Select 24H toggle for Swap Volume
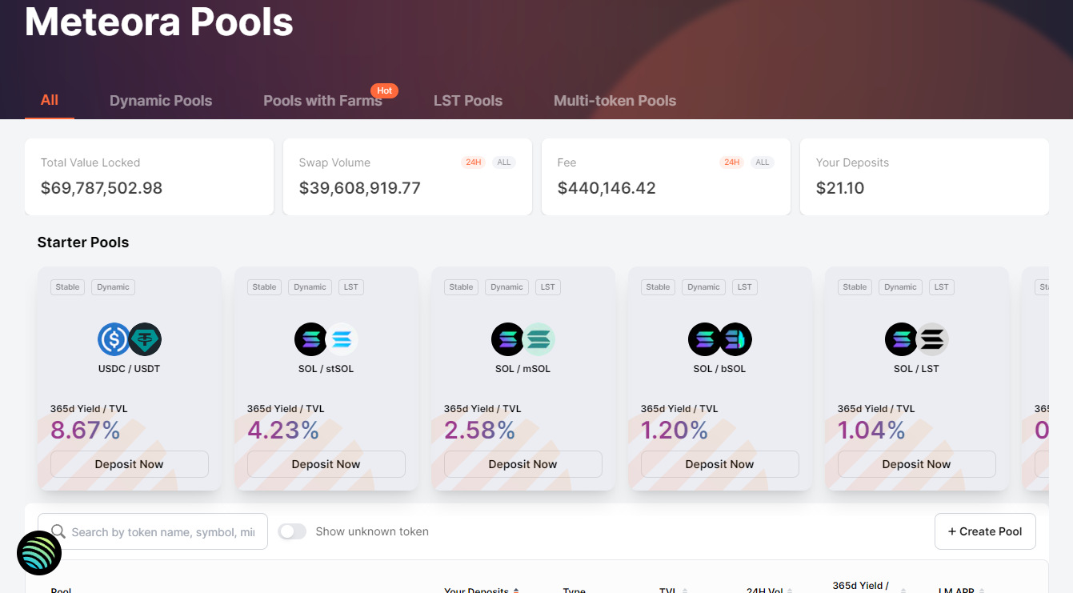The width and height of the screenshot is (1073, 593). 473,162
